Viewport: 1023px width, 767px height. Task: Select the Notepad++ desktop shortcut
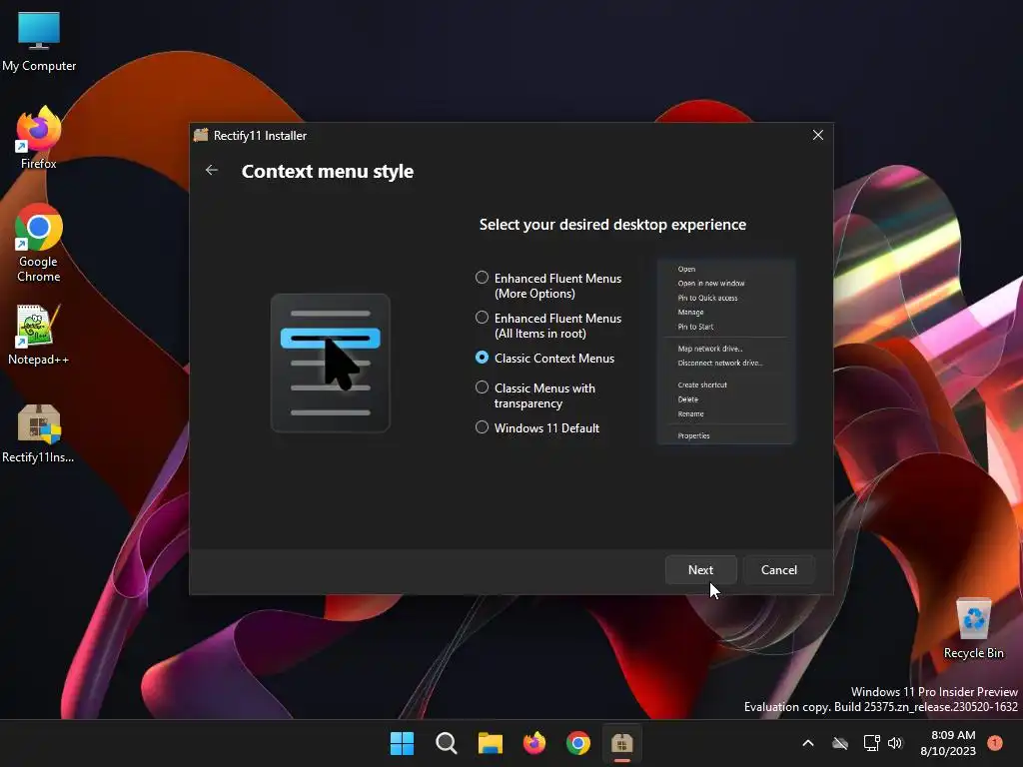pos(39,335)
